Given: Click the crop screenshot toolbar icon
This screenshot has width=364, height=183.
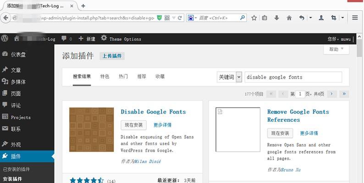Looking at the screenshot, I should pos(334,17).
